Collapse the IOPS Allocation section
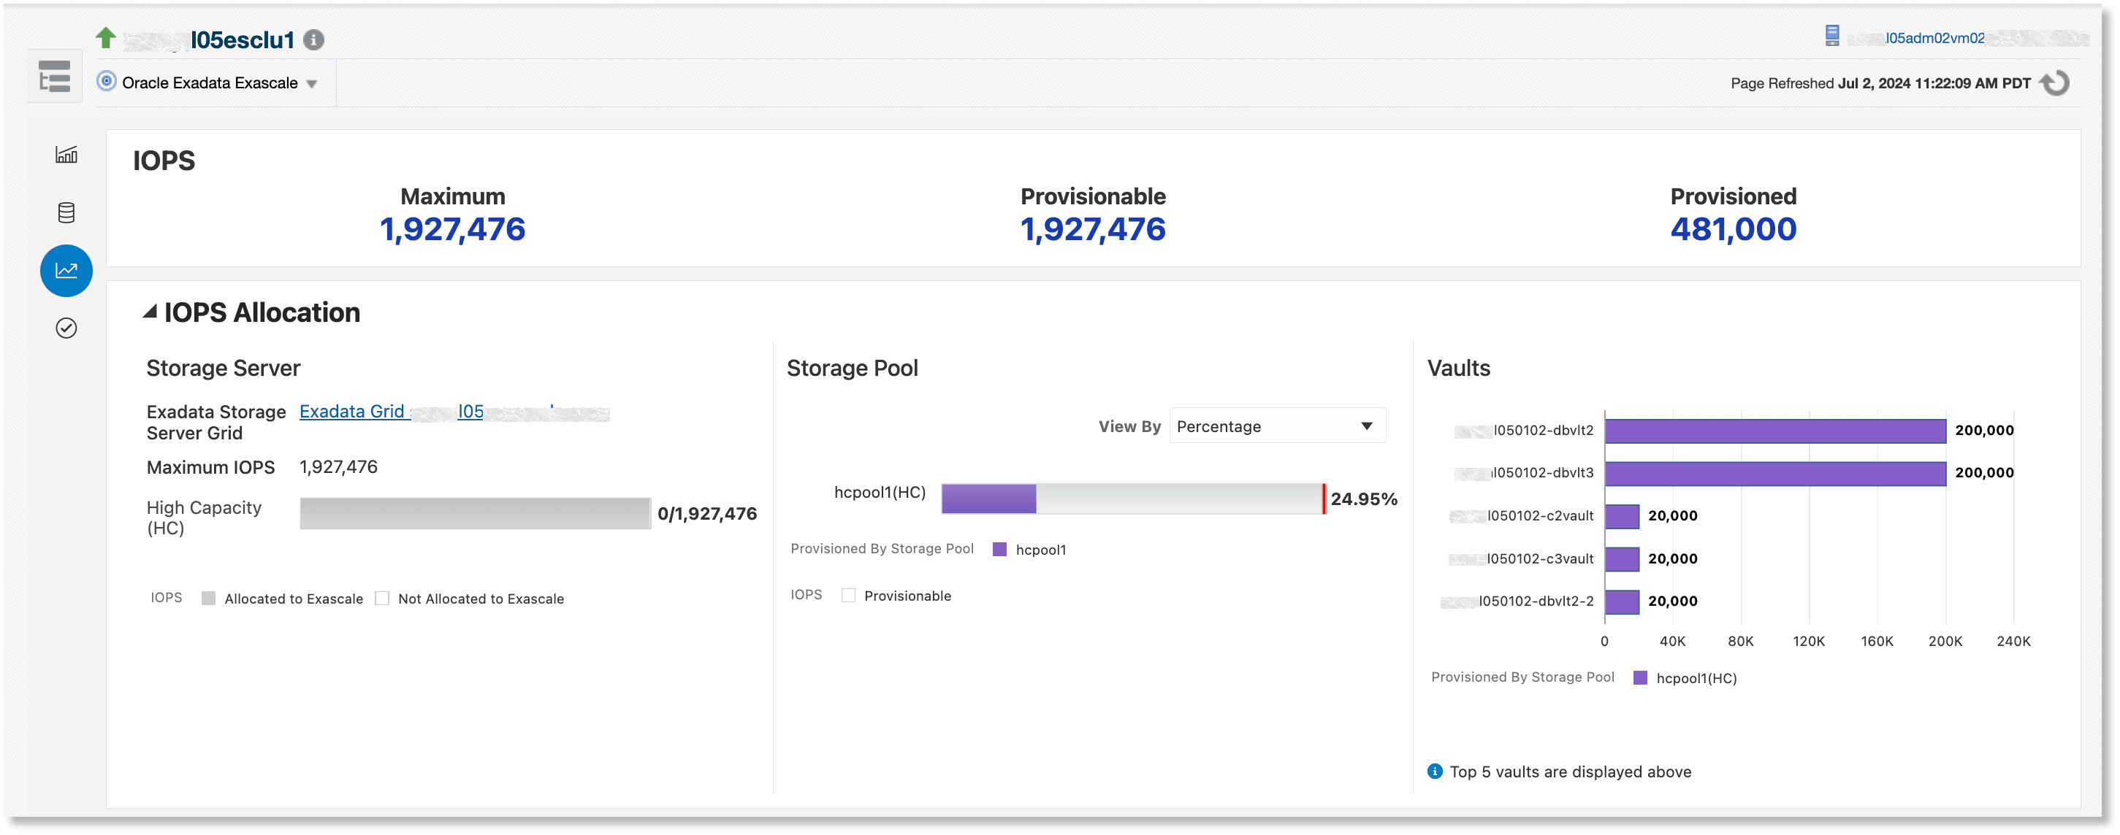 150,311
